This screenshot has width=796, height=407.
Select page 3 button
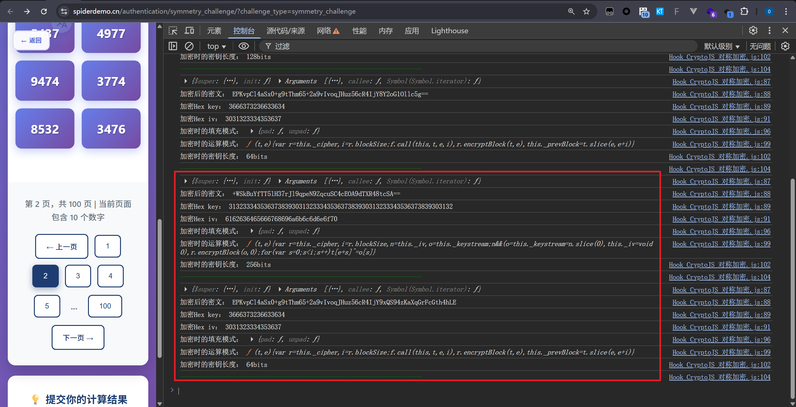click(x=78, y=276)
